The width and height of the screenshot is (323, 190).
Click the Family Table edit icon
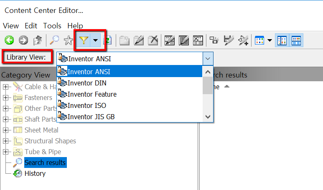pyautogui.click(x=184, y=40)
